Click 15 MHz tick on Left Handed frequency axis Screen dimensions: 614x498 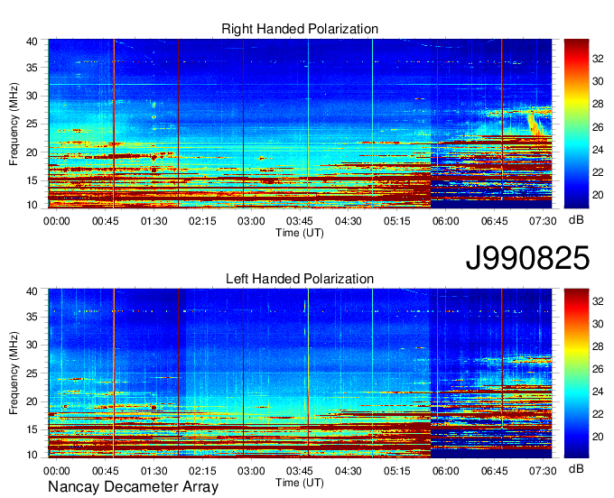coord(32,430)
